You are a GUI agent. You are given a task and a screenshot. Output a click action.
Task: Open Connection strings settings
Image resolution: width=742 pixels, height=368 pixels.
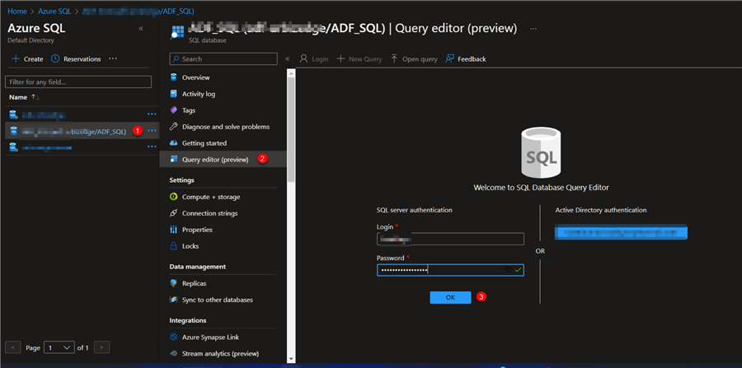tap(209, 213)
